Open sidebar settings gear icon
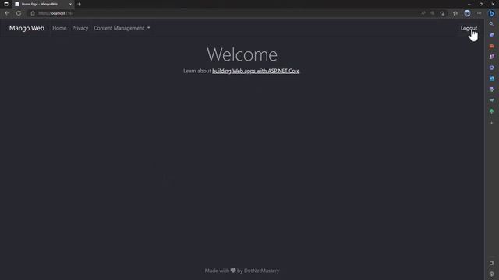The width and height of the screenshot is (499, 280). point(492,274)
